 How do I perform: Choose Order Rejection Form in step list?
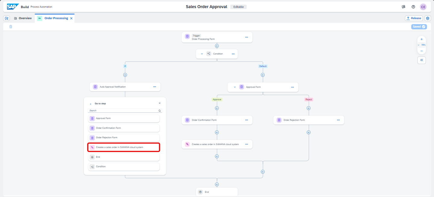(x=124, y=138)
